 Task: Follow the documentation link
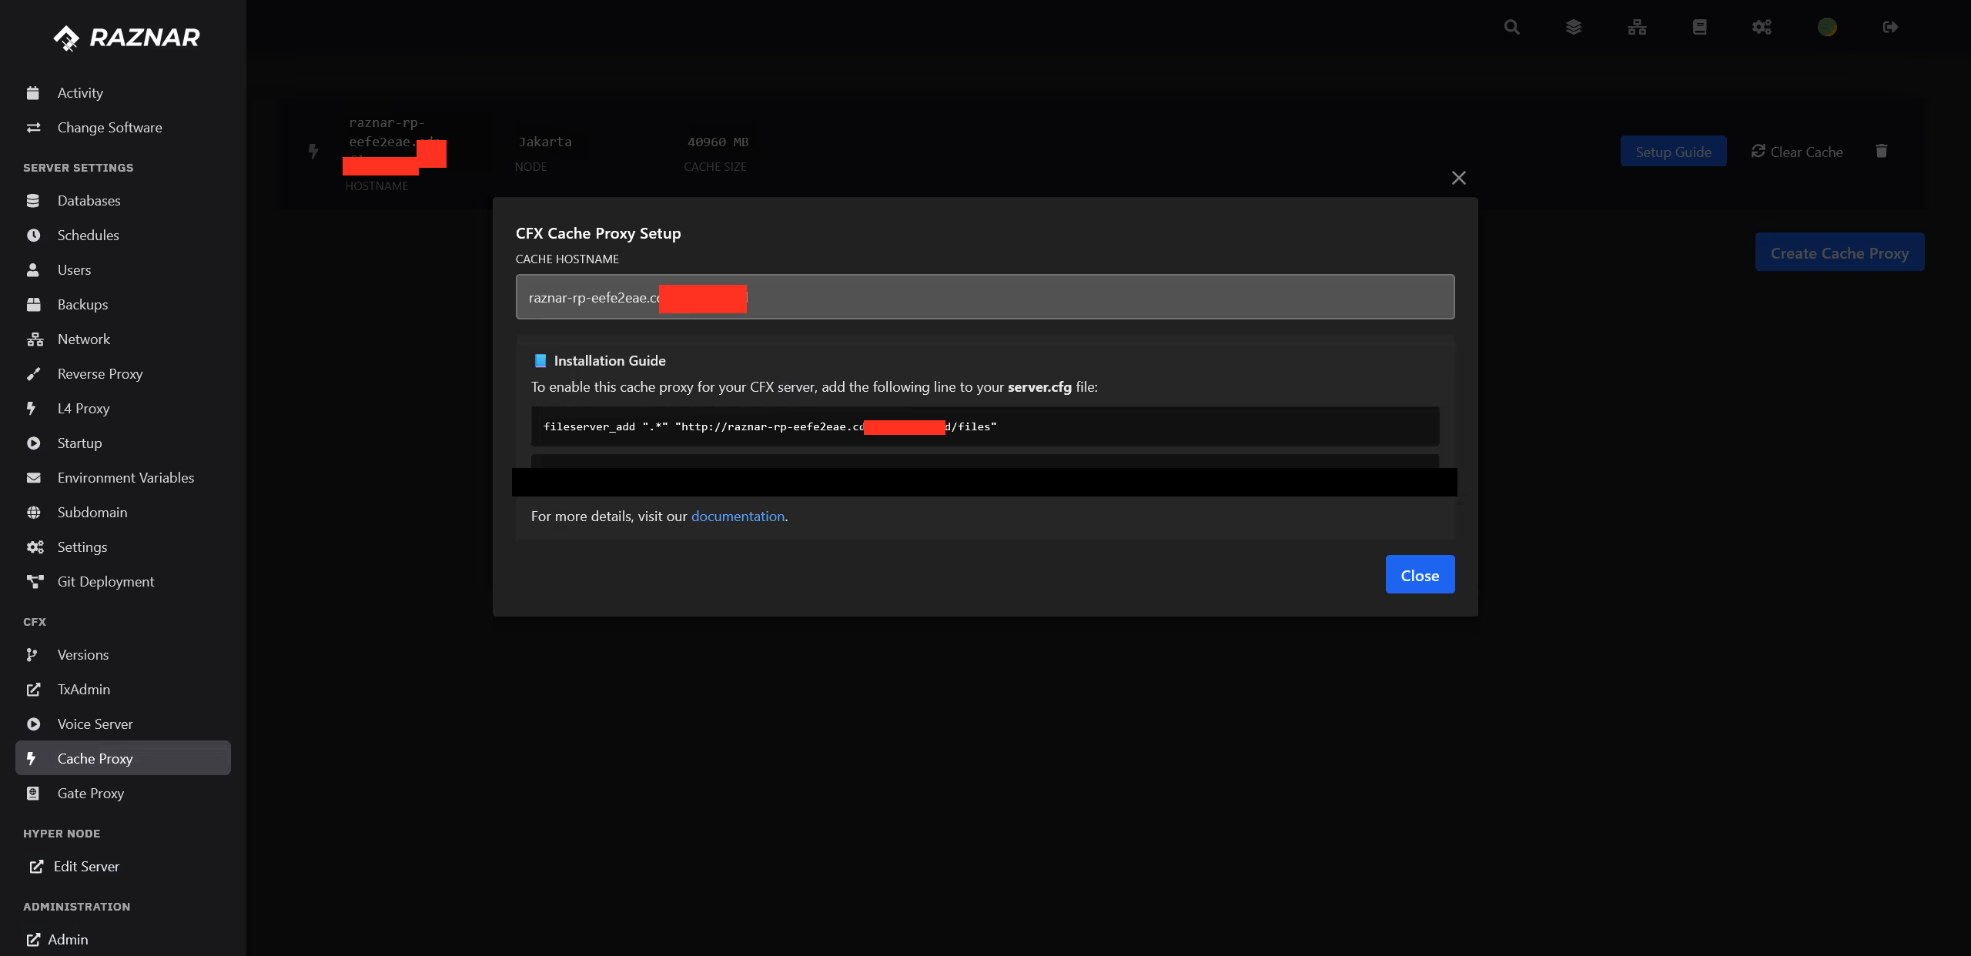[x=738, y=516]
